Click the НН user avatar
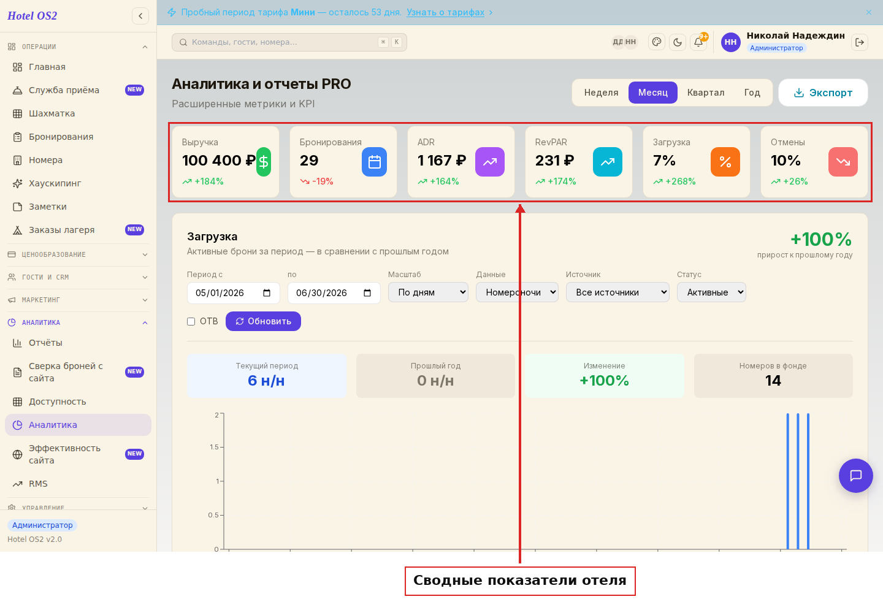This screenshot has height=610, width=883. pos(730,42)
